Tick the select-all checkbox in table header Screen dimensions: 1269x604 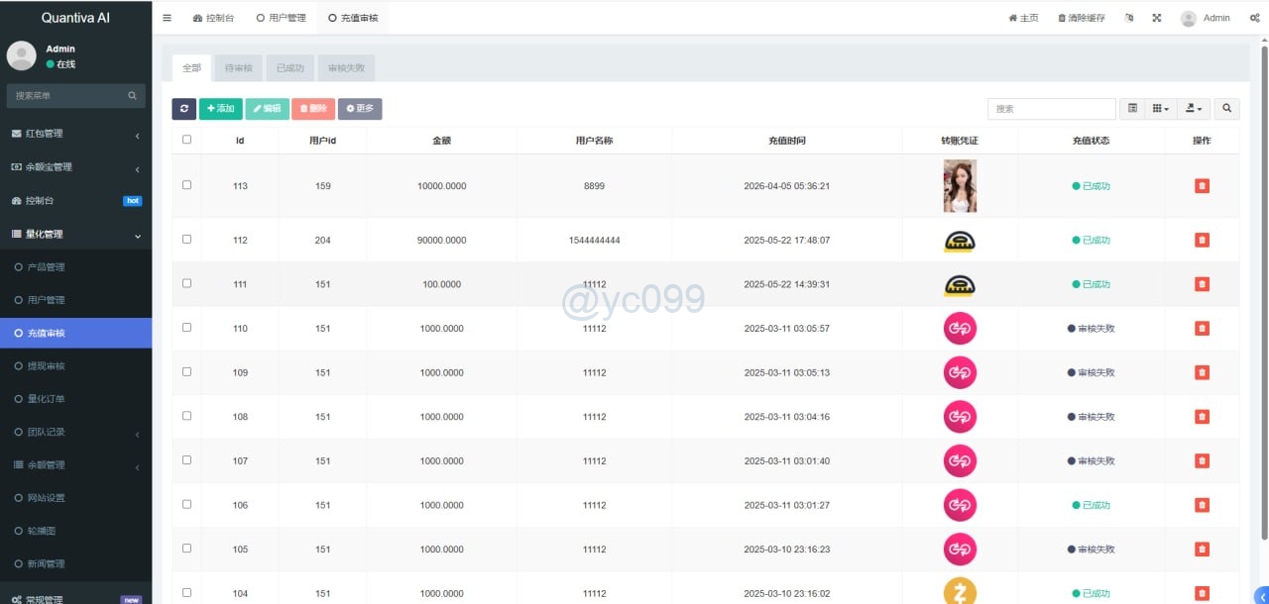click(x=186, y=140)
